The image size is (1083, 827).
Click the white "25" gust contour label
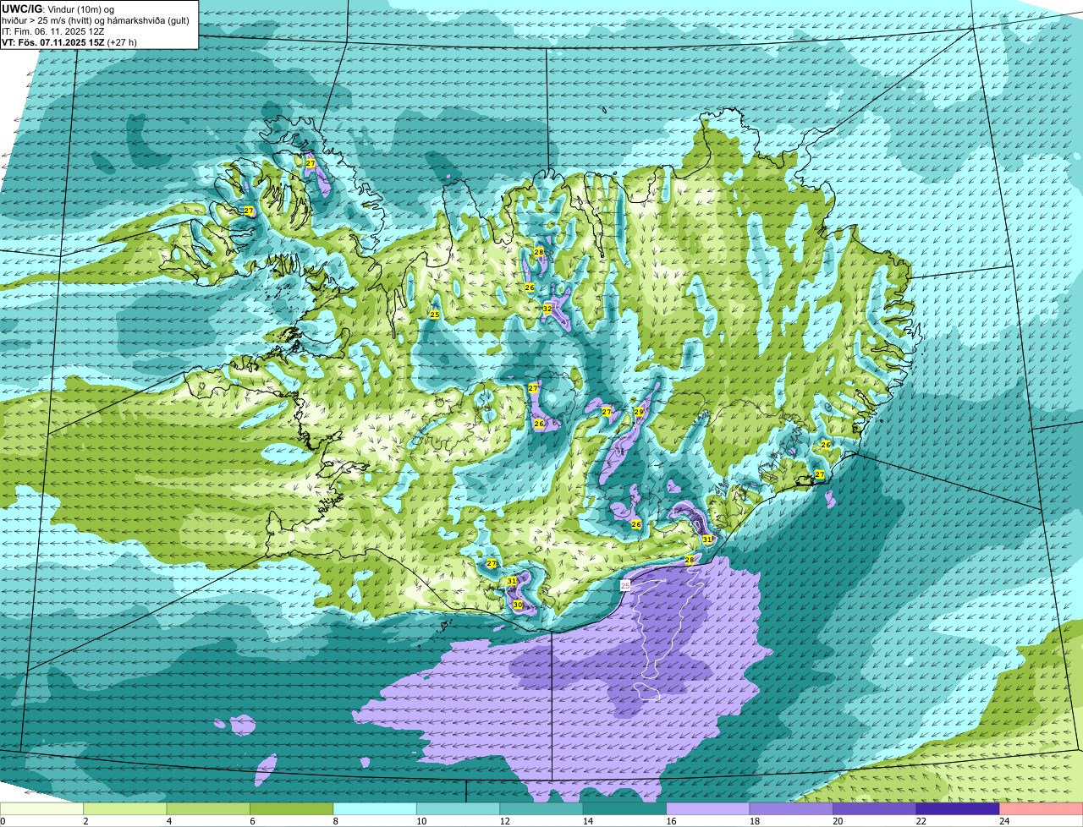[x=625, y=585]
